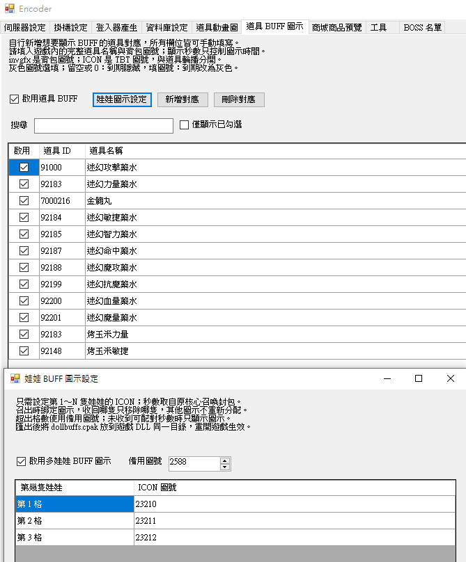
Task: Click item ID cell 92200
Action: [x=62, y=300]
